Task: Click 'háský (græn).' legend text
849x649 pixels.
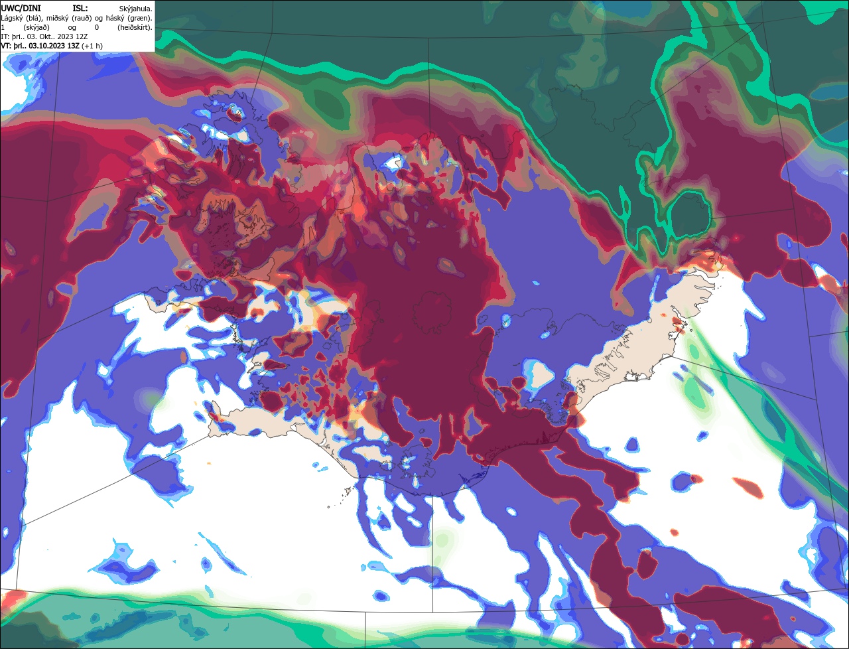Action: [x=129, y=19]
